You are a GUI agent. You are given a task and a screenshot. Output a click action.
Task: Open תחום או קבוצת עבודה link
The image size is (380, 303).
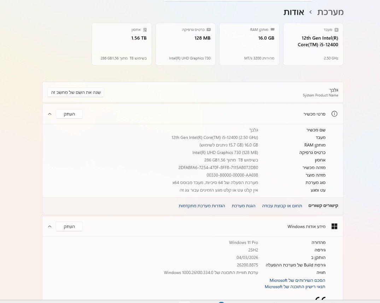[x=282, y=206]
